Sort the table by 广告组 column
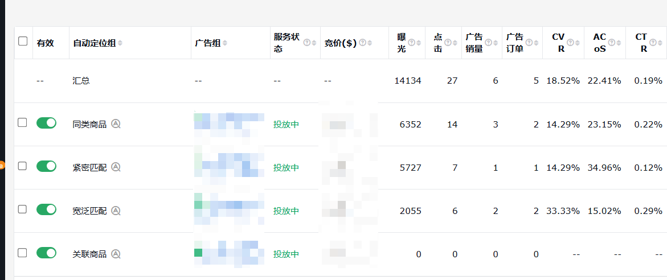This screenshot has height=280, width=667. 224,43
